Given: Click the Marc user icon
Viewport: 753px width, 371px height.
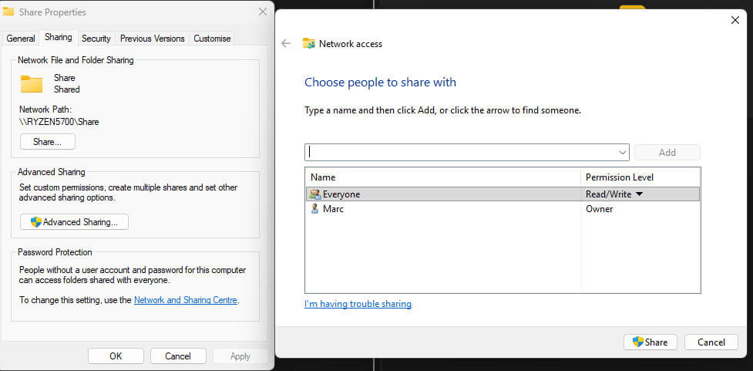Looking at the screenshot, I should [x=314, y=209].
